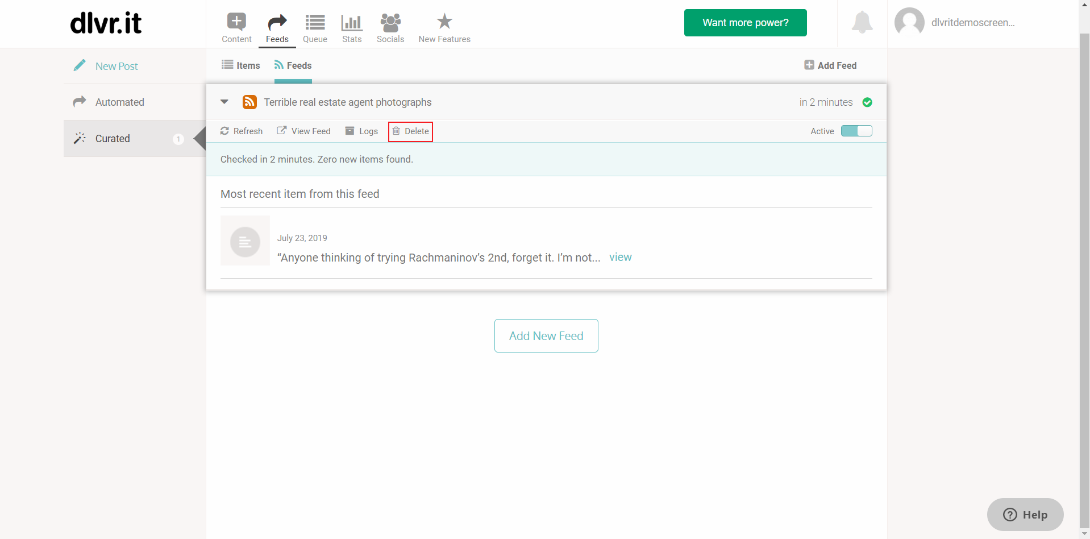Click the Want more power? button
The height and width of the screenshot is (539, 1090).
(745, 23)
